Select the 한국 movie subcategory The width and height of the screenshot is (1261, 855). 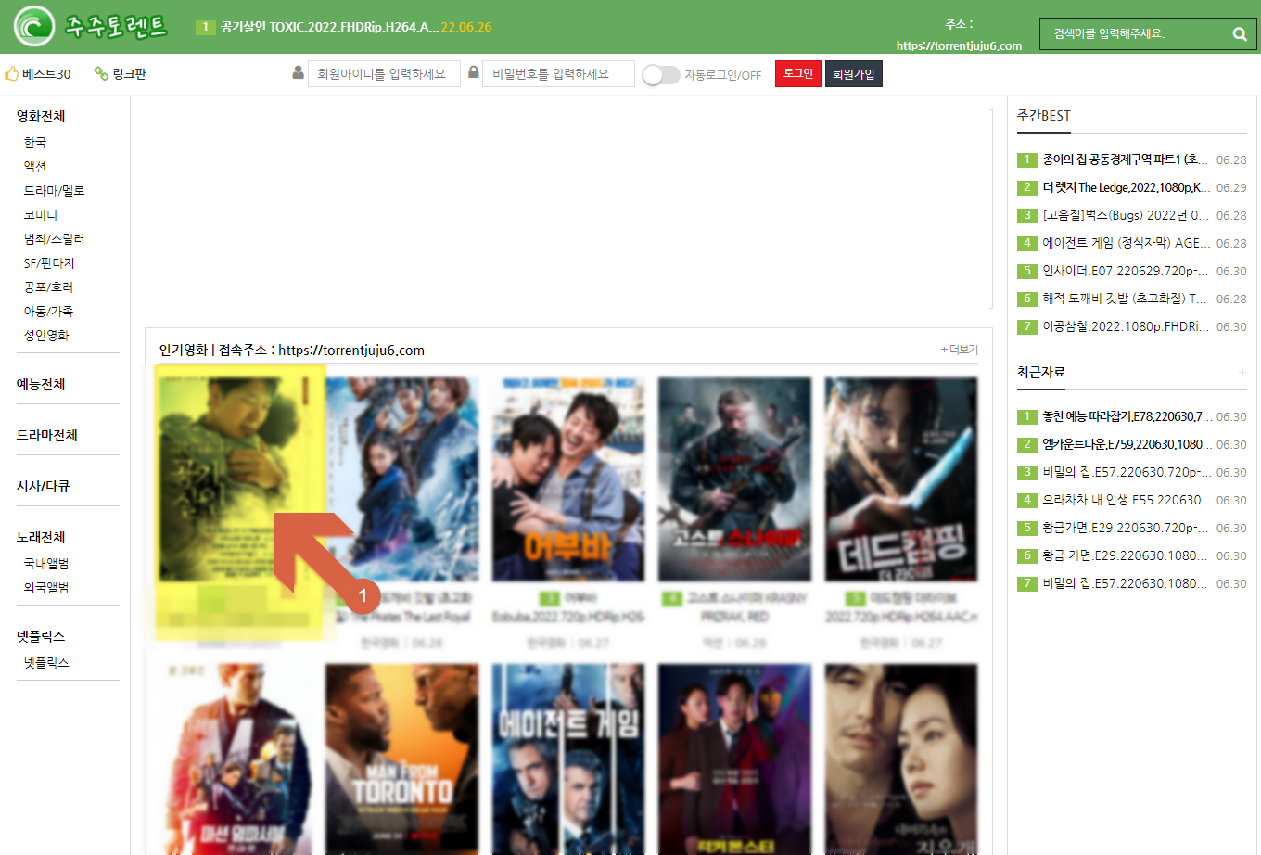tap(35, 142)
